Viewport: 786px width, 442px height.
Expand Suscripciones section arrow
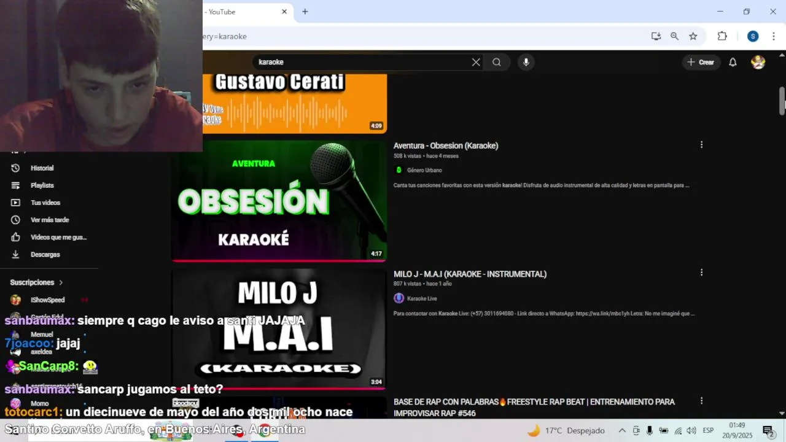[x=61, y=282]
